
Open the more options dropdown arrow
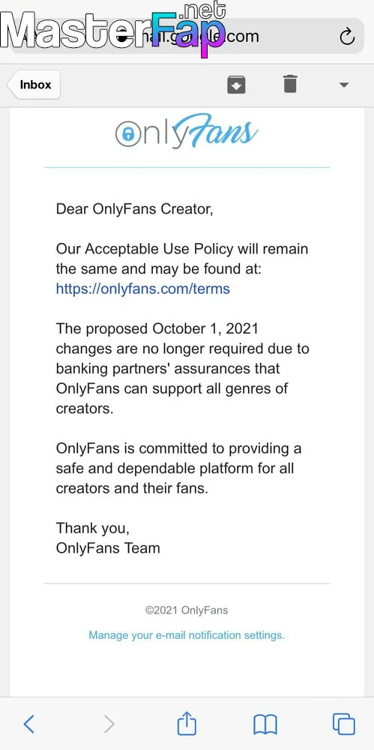(x=343, y=85)
